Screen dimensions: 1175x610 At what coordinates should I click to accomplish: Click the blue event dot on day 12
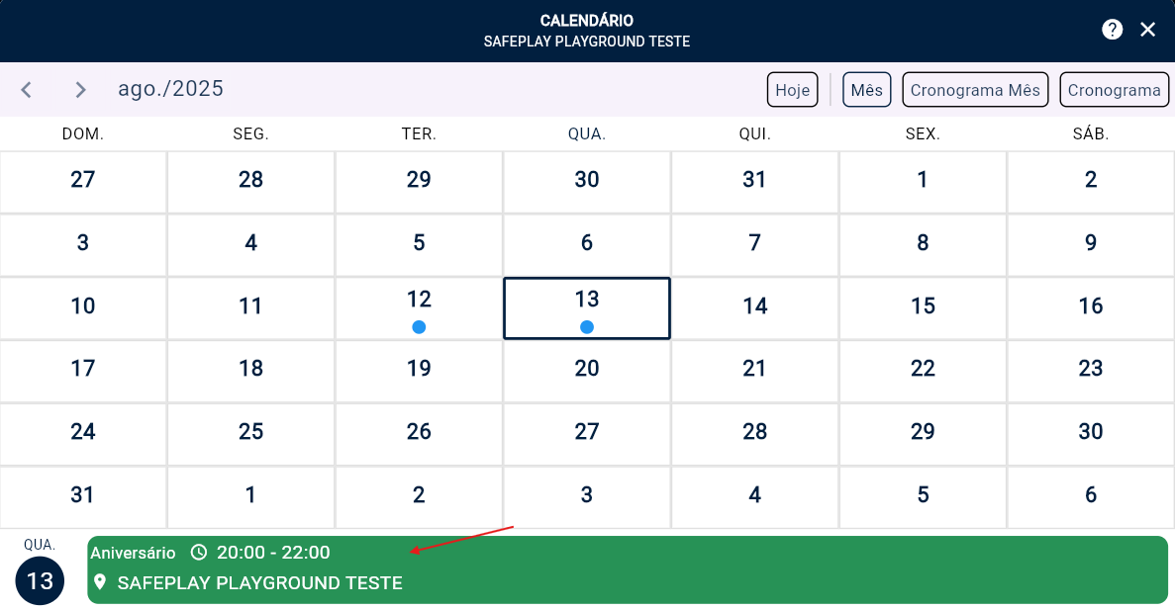pyautogui.click(x=419, y=327)
